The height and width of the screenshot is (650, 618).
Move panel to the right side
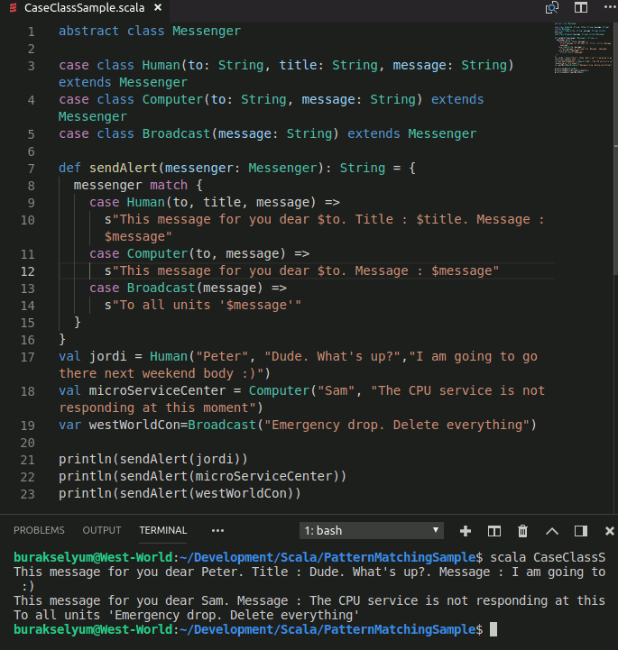click(x=581, y=531)
